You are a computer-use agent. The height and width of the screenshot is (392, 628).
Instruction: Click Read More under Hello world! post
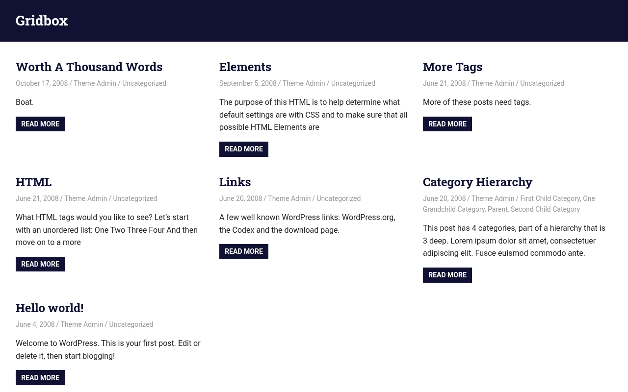40,378
